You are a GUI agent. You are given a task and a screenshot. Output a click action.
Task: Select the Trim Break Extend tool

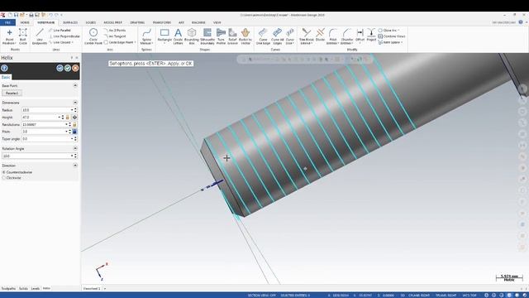(x=307, y=36)
